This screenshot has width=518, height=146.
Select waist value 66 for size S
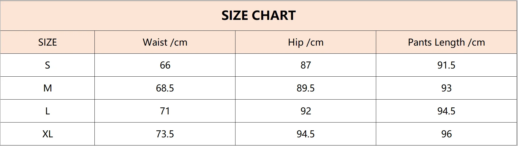click(x=165, y=65)
